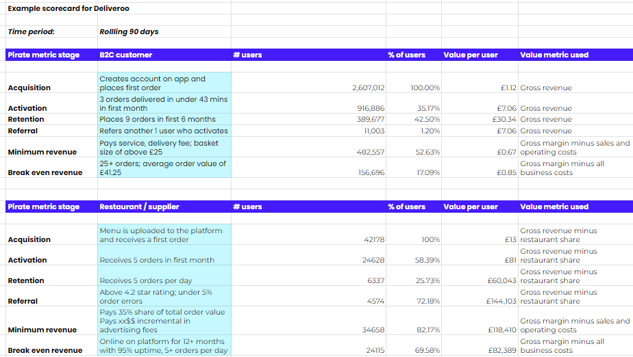Select 'Above 4.2 star rating; under 5%' cell
633x357 pixels.
click(164, 296)
